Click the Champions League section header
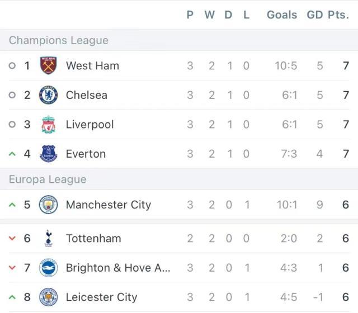Viewport: 358px width, 313px height. [x=59, y=40]
